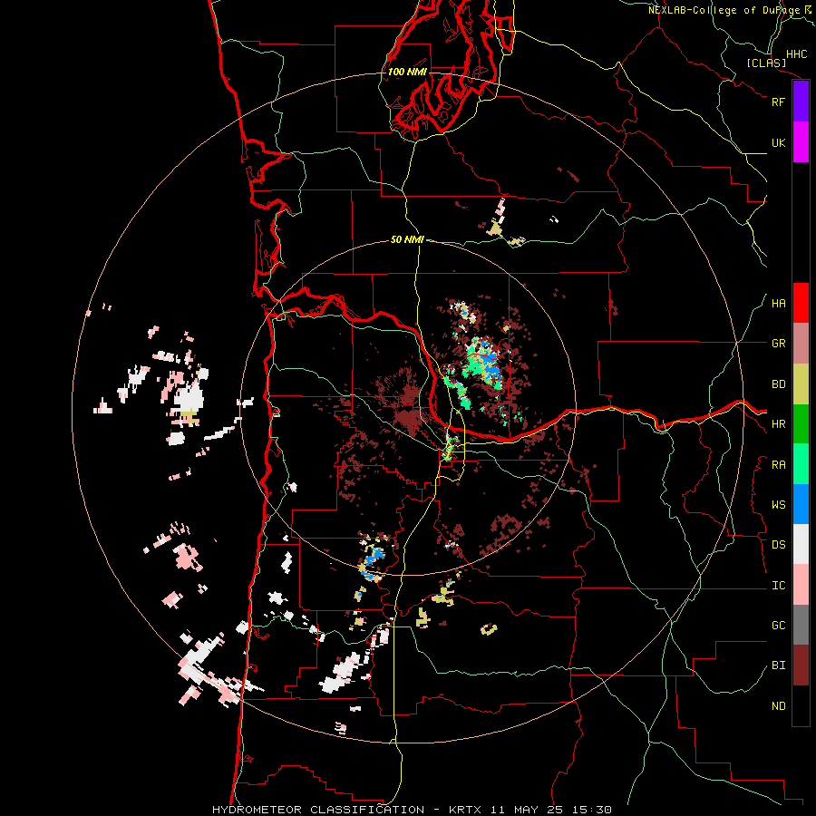Image resolution: width=816 pixels, height=816 pixels.
Task: Click the KRTX station identifier
Action: (465, 810)
